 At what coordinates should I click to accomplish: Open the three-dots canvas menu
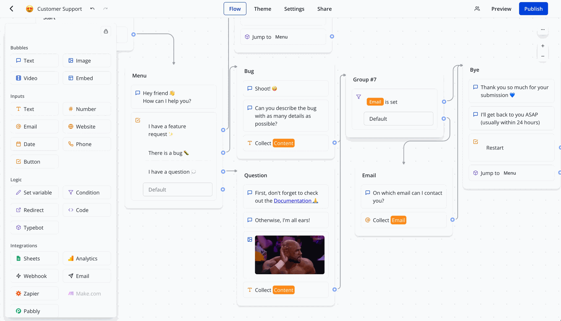coord(543,30)
